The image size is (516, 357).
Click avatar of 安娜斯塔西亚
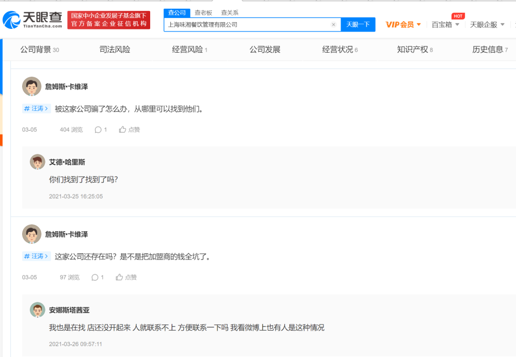38,310
